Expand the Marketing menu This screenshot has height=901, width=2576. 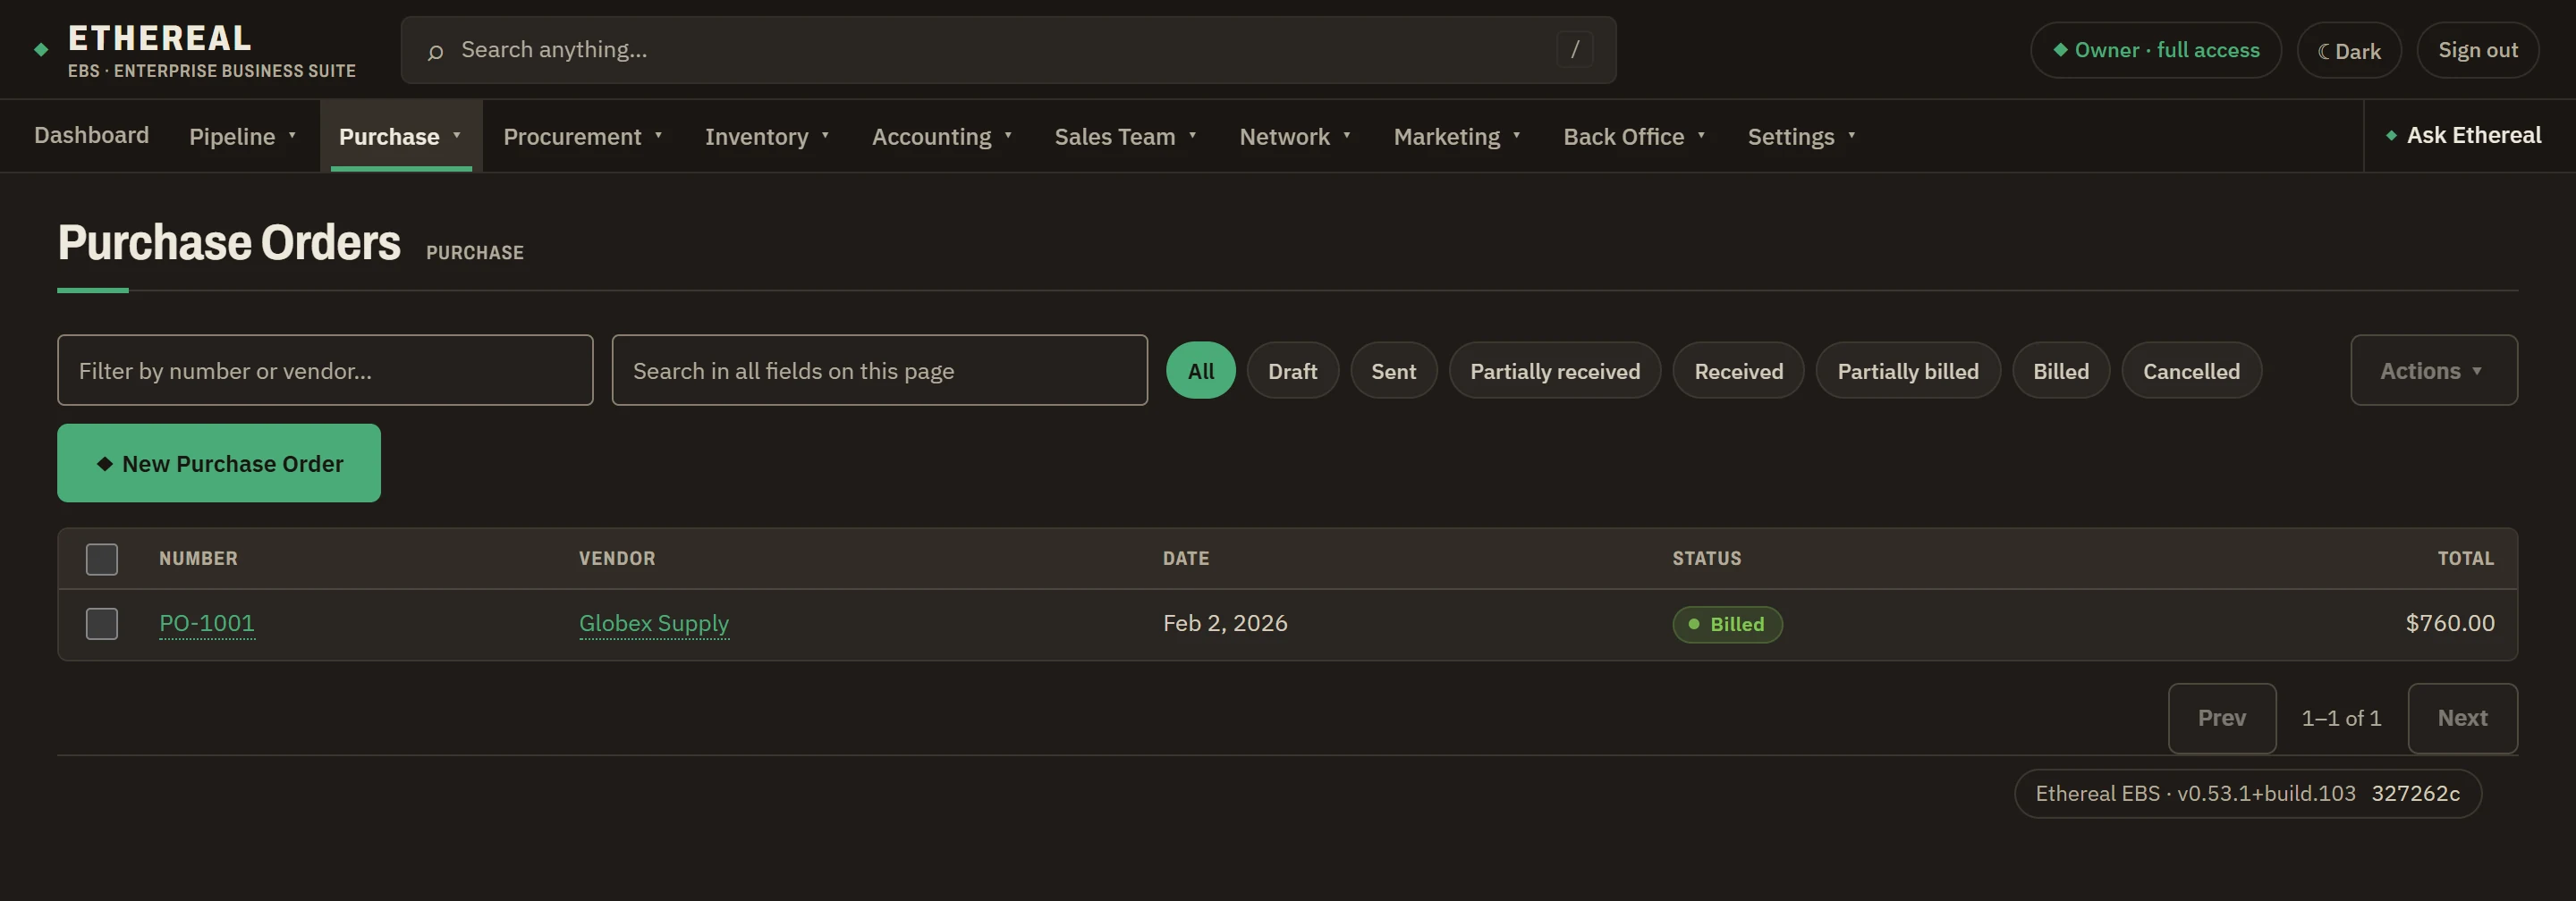click(1457, 136)
